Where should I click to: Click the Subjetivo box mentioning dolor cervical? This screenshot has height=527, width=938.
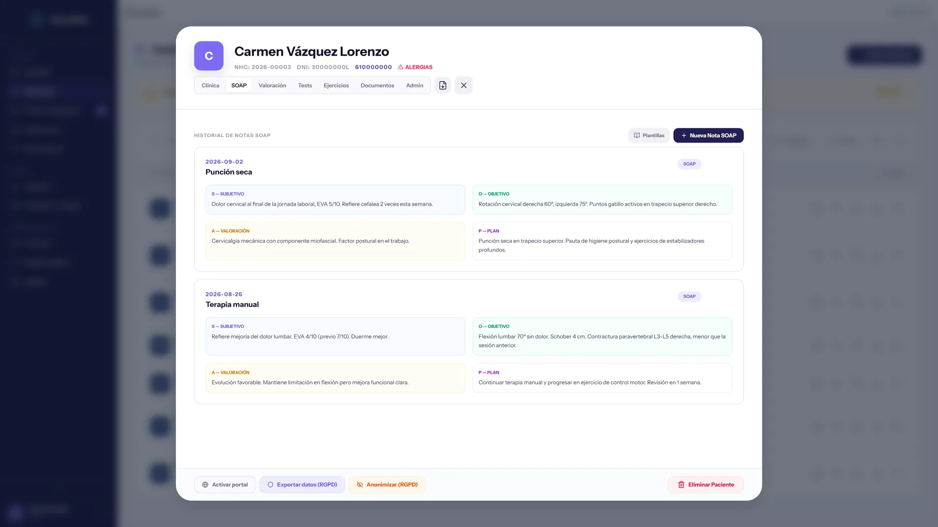pos(335,200)
